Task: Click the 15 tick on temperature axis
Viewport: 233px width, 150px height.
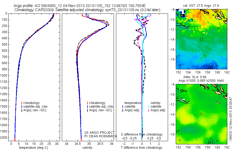Action: click(x=34, y=144)
